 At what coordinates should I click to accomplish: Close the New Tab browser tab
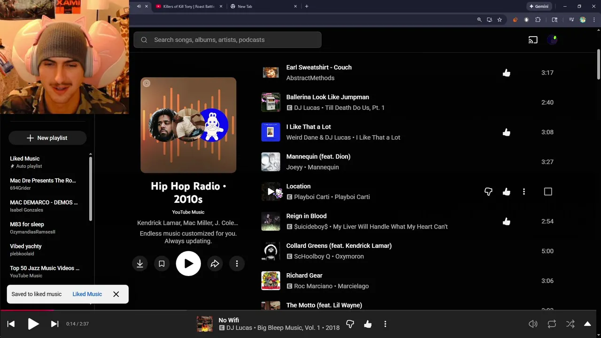pyautogui.click(x=295, y=7)
